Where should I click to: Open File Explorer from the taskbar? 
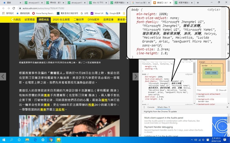point(27,140)
